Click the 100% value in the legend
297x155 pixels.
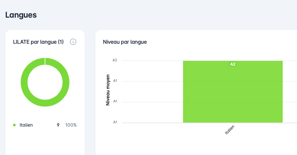[x=71, y=125]
